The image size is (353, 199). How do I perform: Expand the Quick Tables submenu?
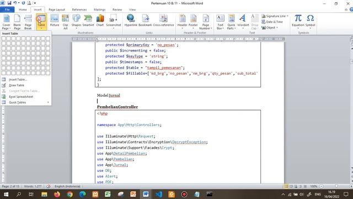26,102
